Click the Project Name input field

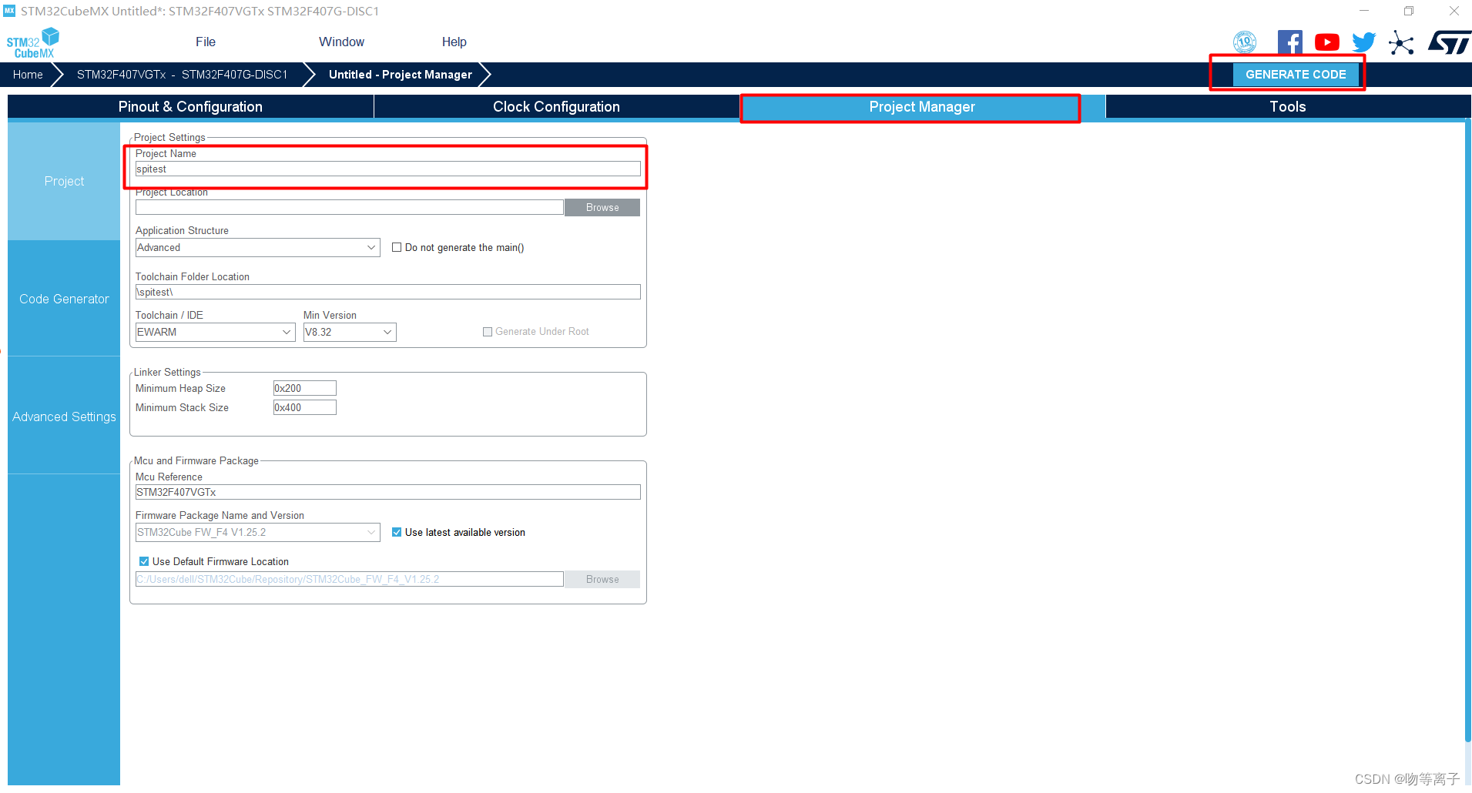point(388,169)
